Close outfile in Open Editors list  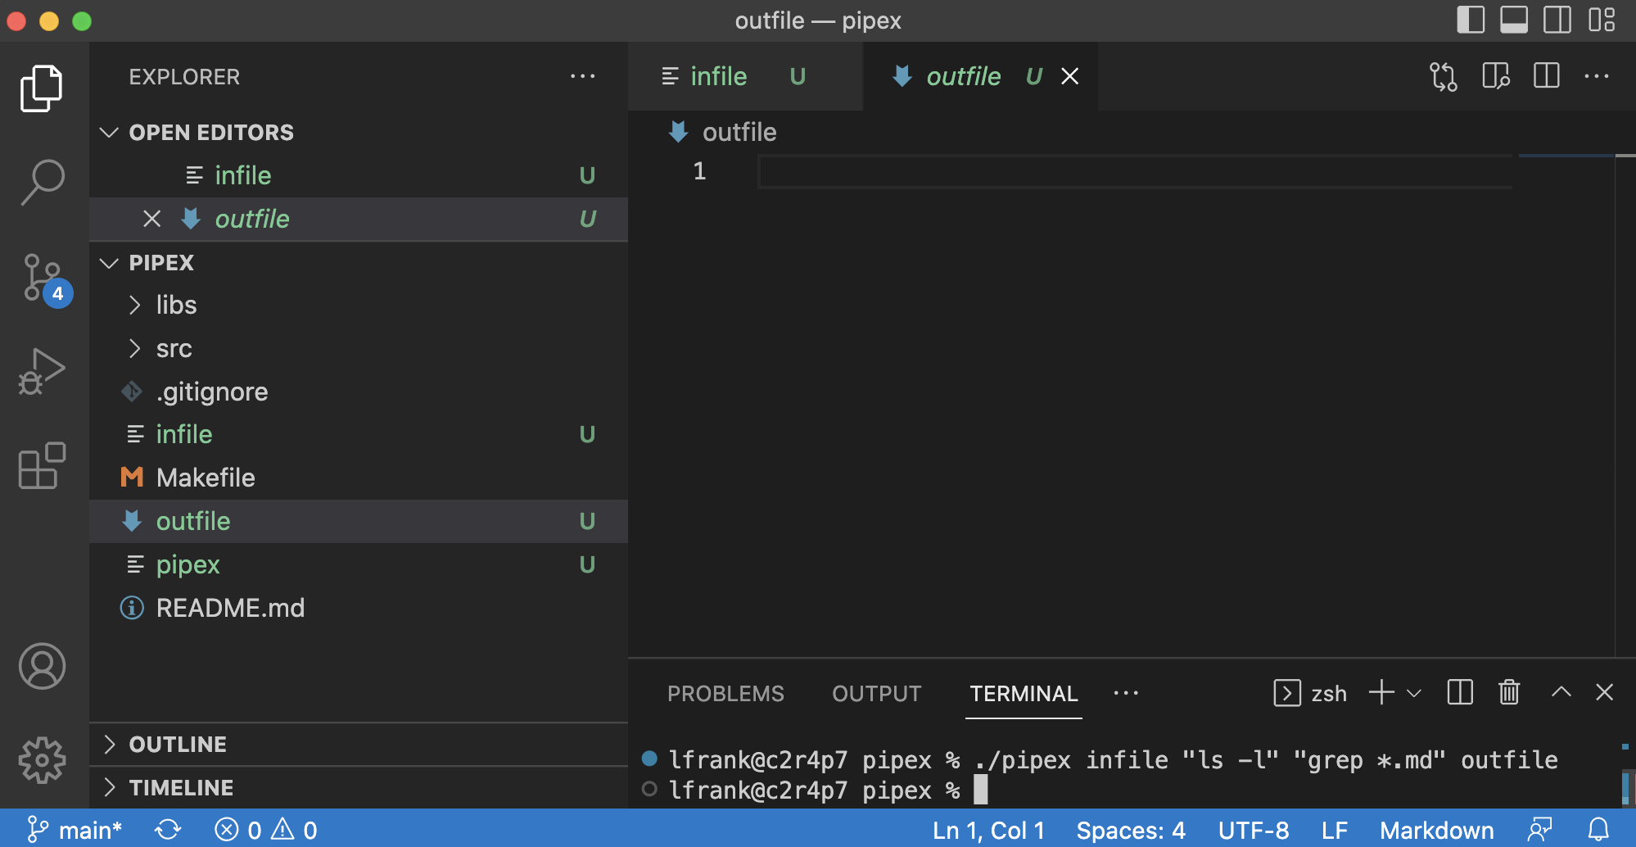151,219
